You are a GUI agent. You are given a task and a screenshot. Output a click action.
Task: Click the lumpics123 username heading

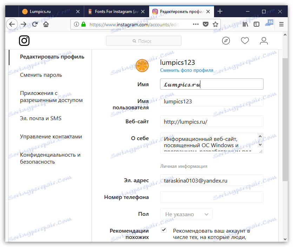177,62
